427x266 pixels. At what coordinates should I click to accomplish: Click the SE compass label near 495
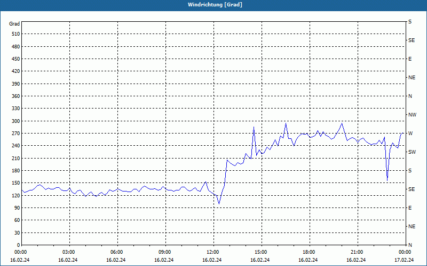pyautogui.click(x=412, y=40)
